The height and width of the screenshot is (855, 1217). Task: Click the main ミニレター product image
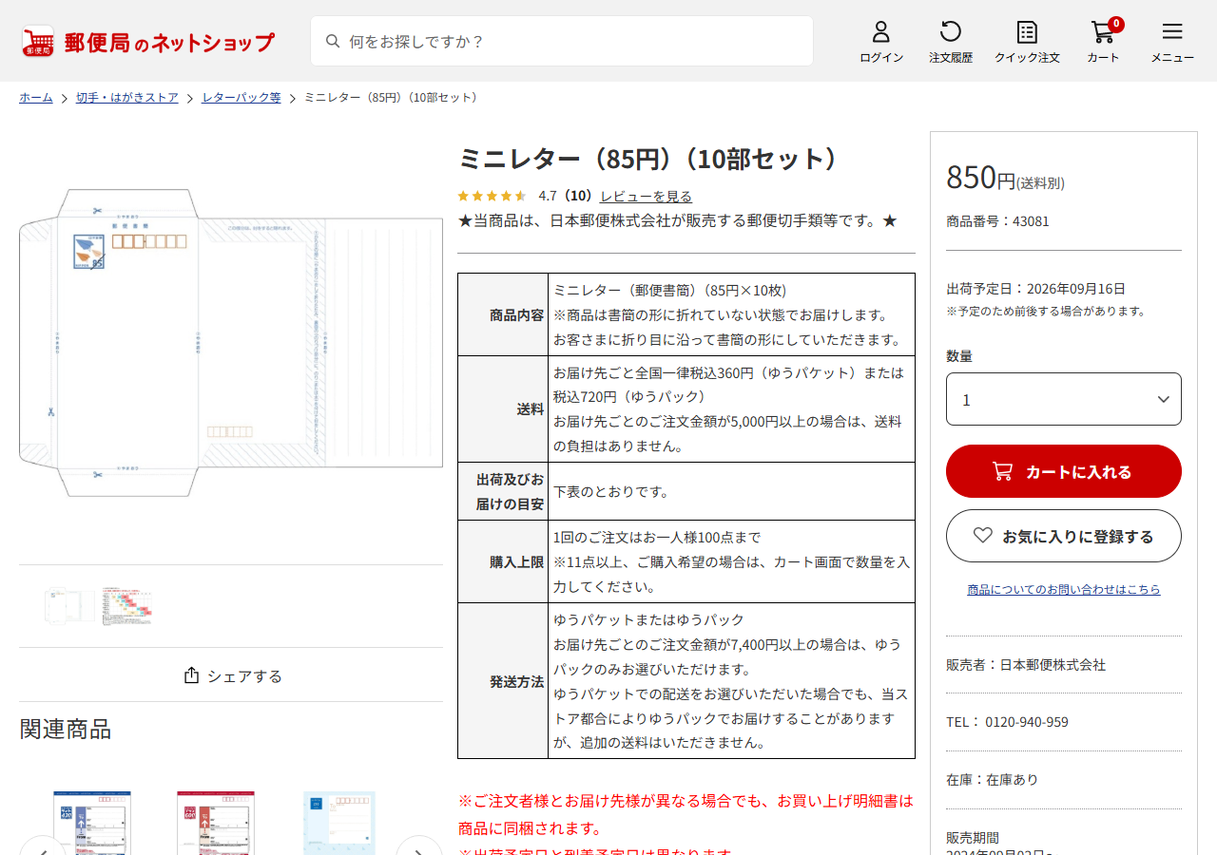point(231,342)
